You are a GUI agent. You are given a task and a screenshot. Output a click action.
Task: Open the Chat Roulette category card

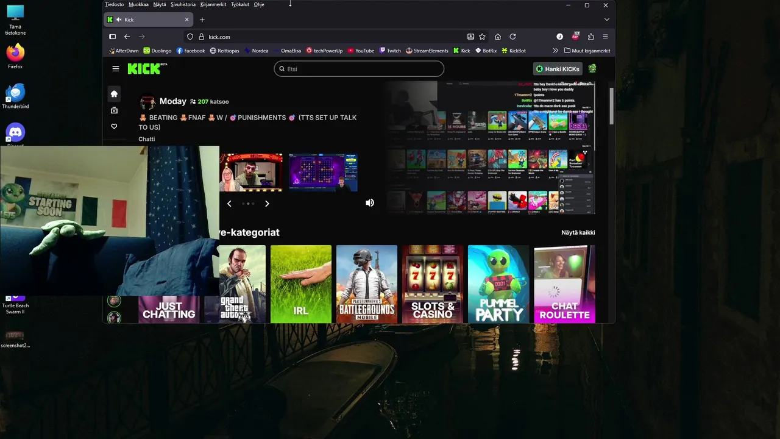pyautogui.click(x=564, y=284)
